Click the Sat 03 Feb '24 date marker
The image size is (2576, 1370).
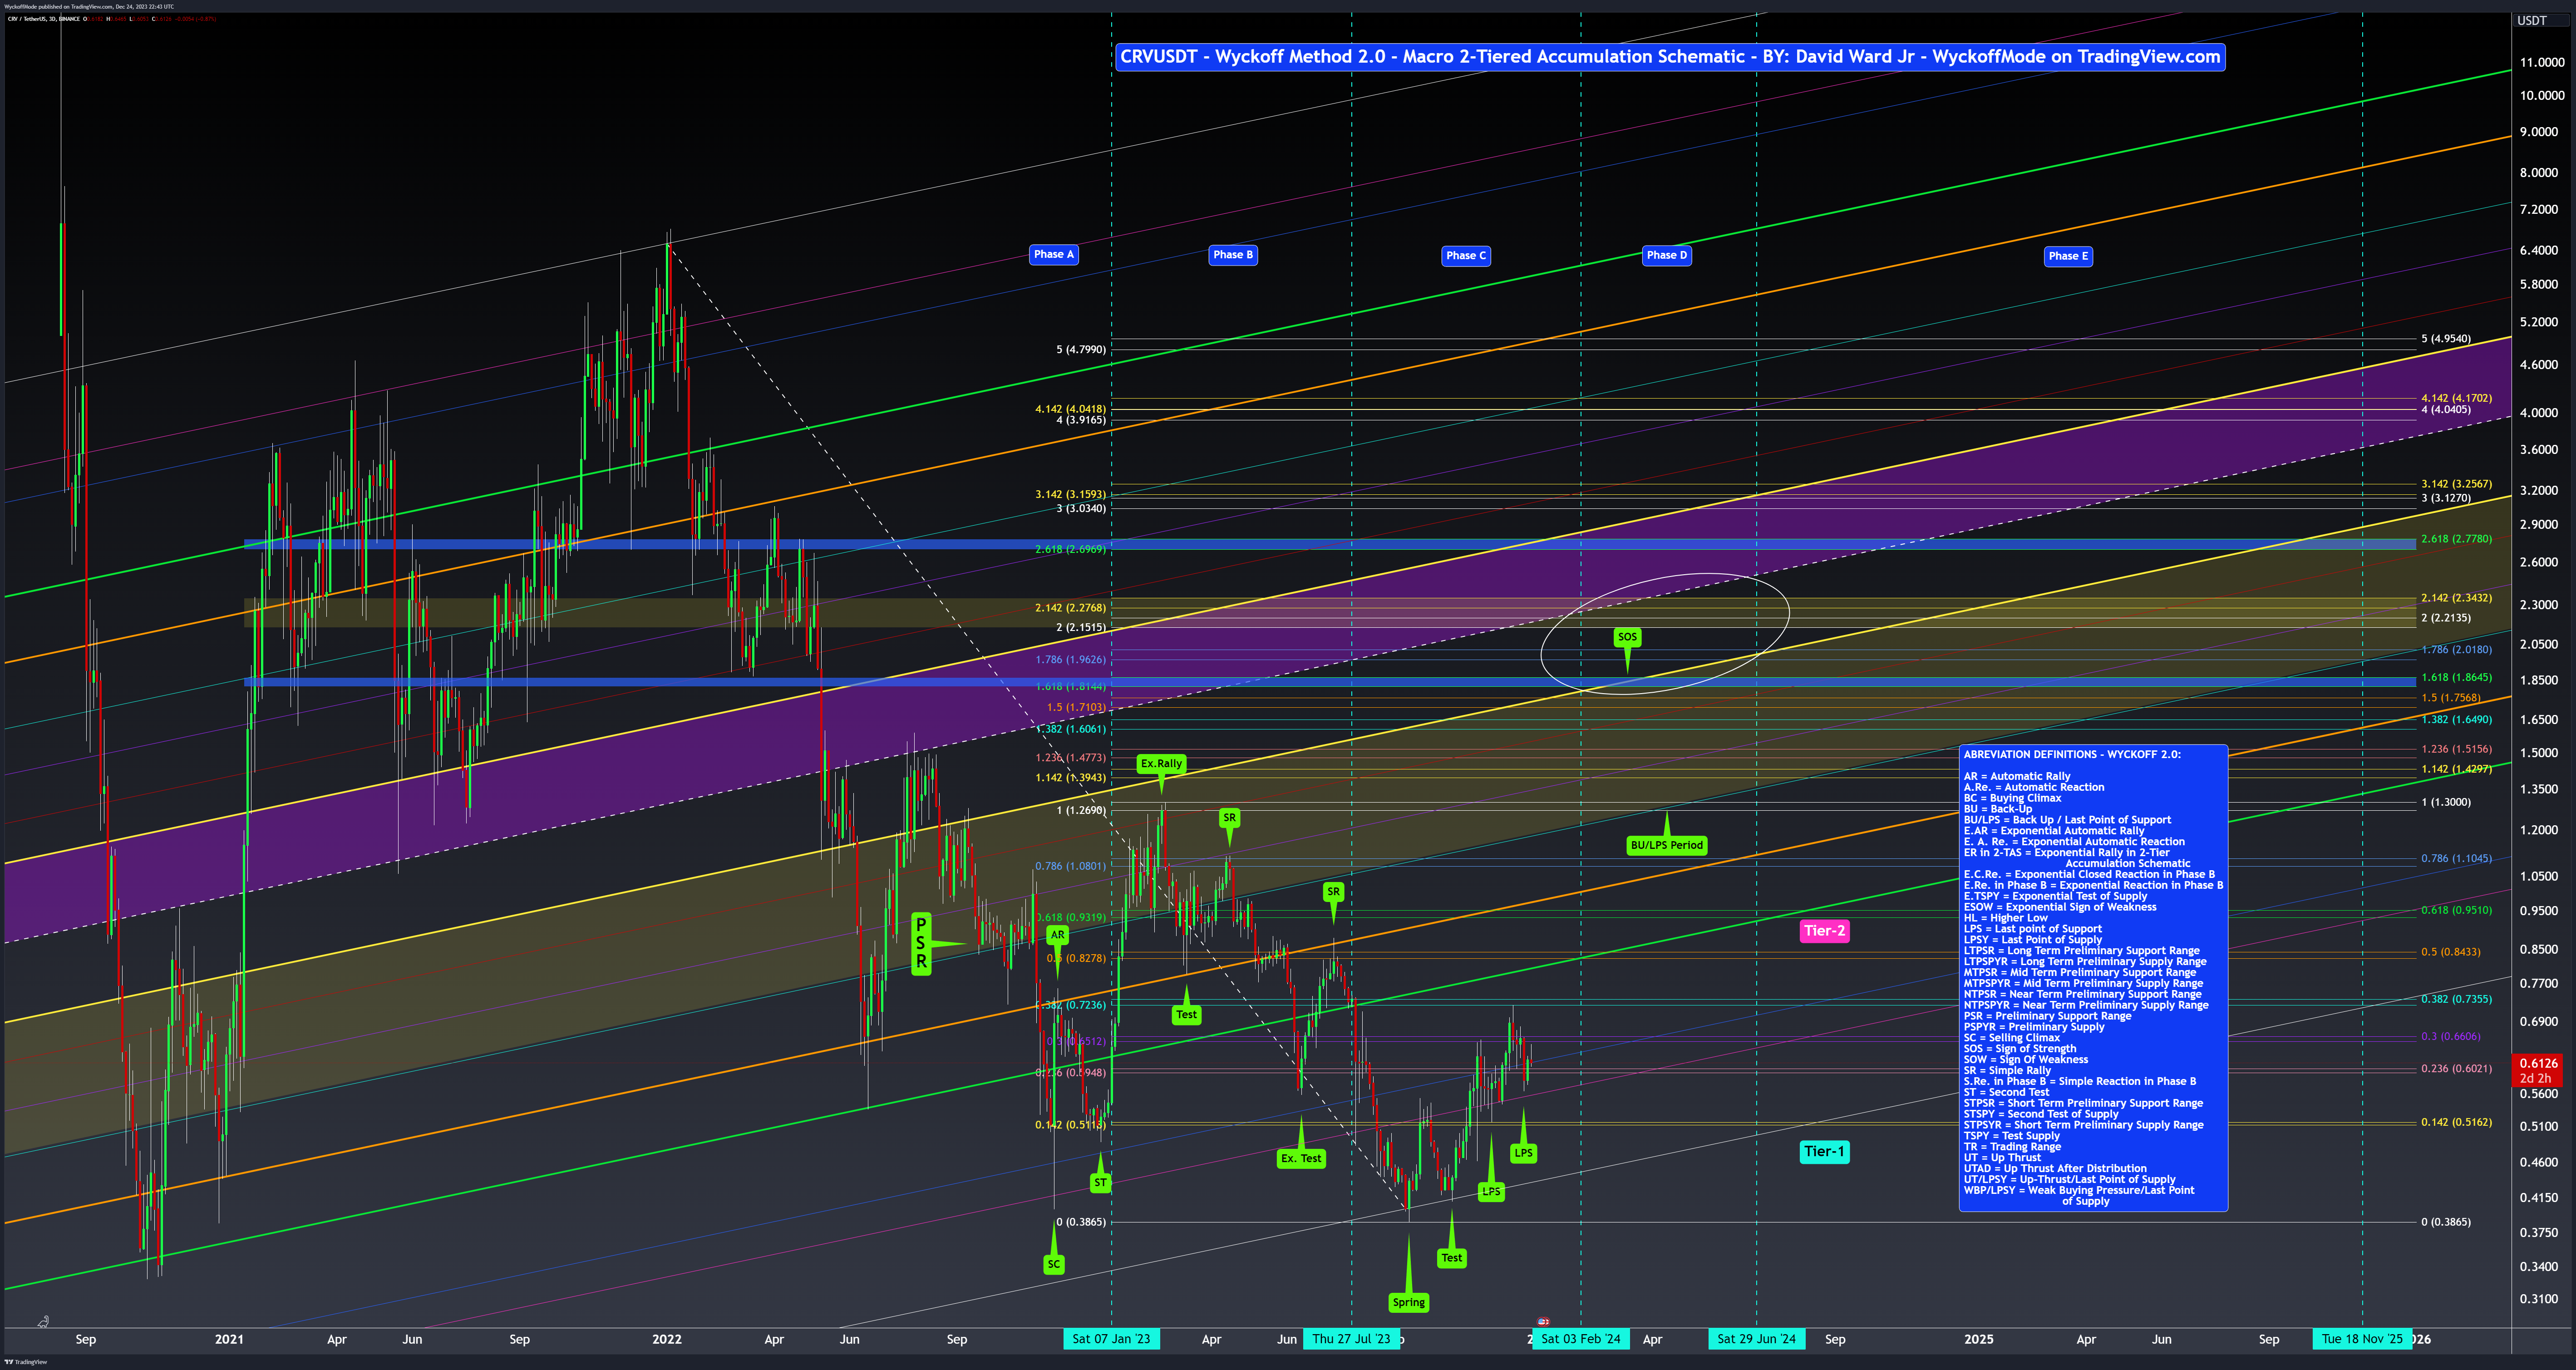click(x=1581, y=1339)
